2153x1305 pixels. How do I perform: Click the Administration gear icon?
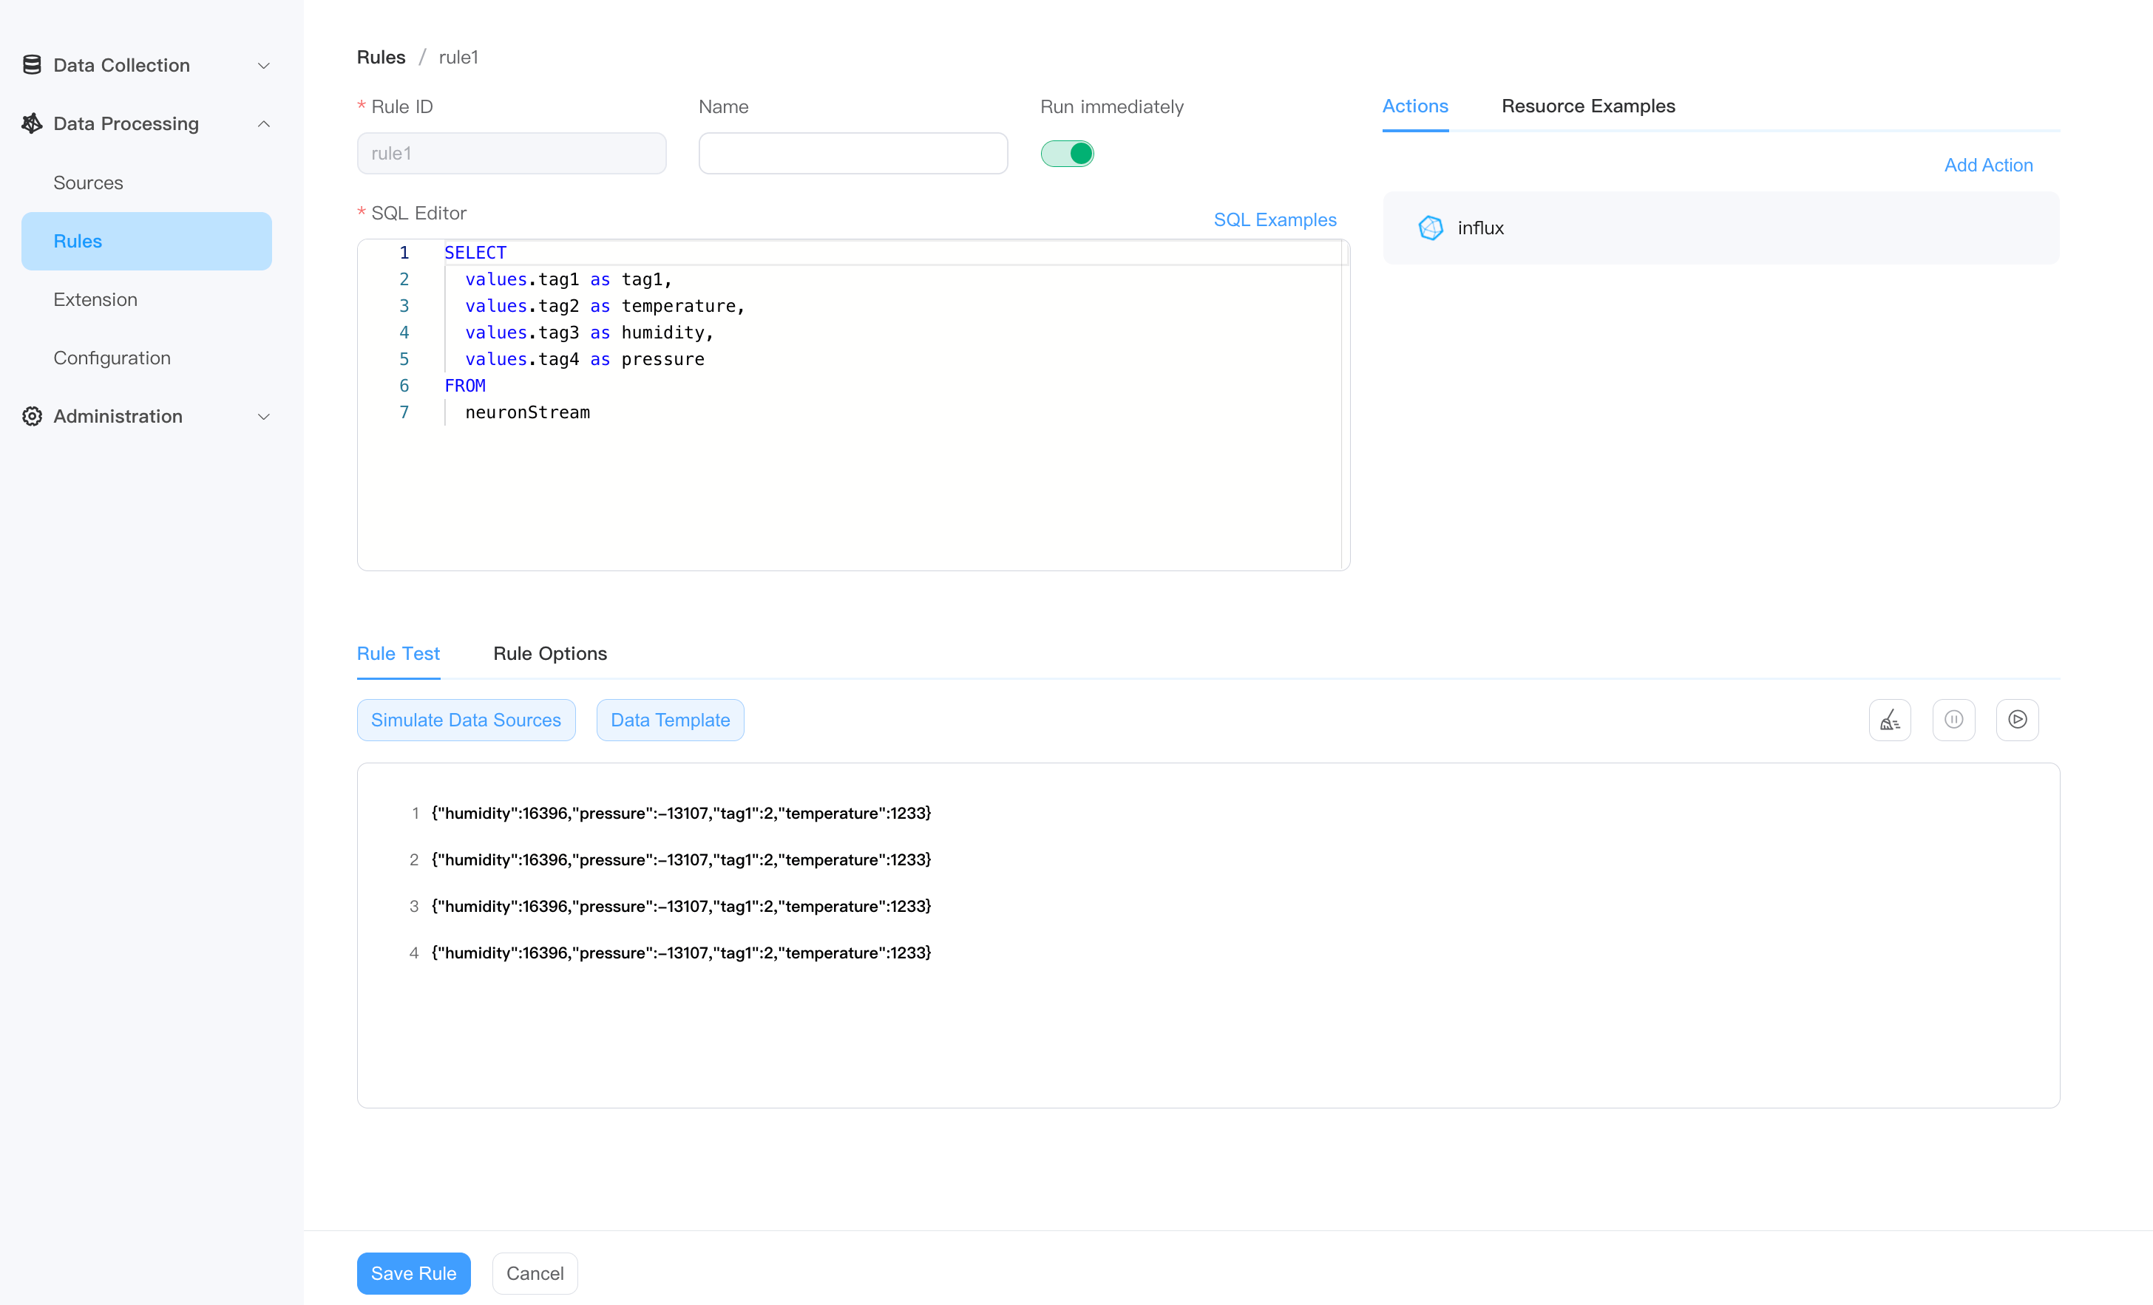pyautogui.click(x=33, y=416)
